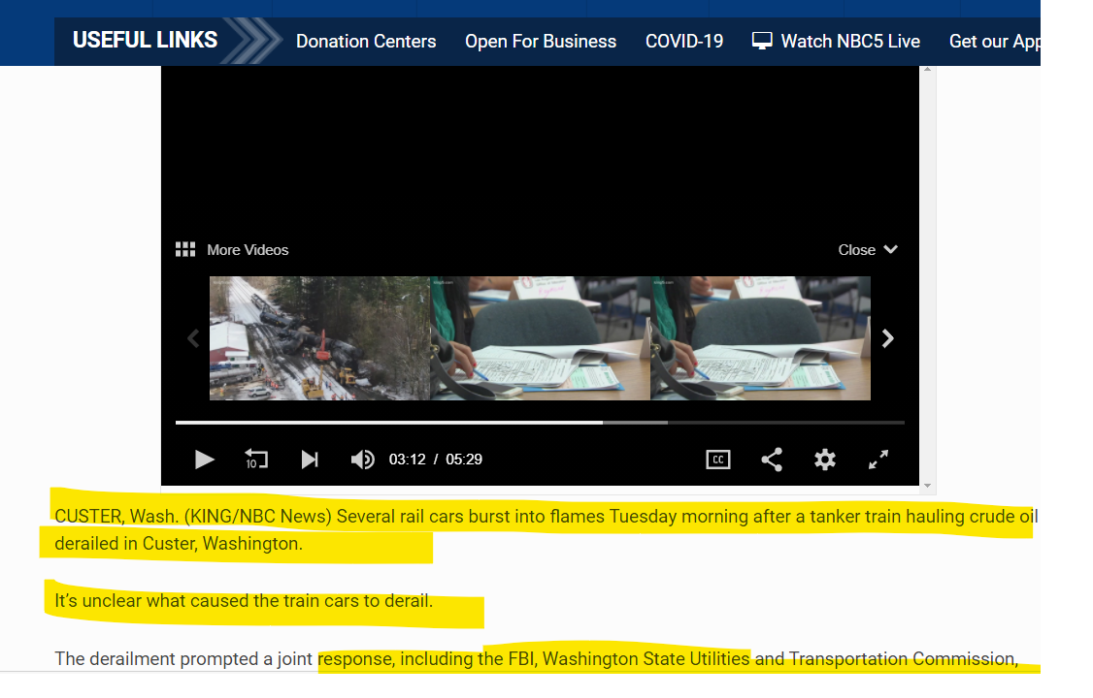Skip to next video
The image size is (1093, 698).
click(310, 460)
